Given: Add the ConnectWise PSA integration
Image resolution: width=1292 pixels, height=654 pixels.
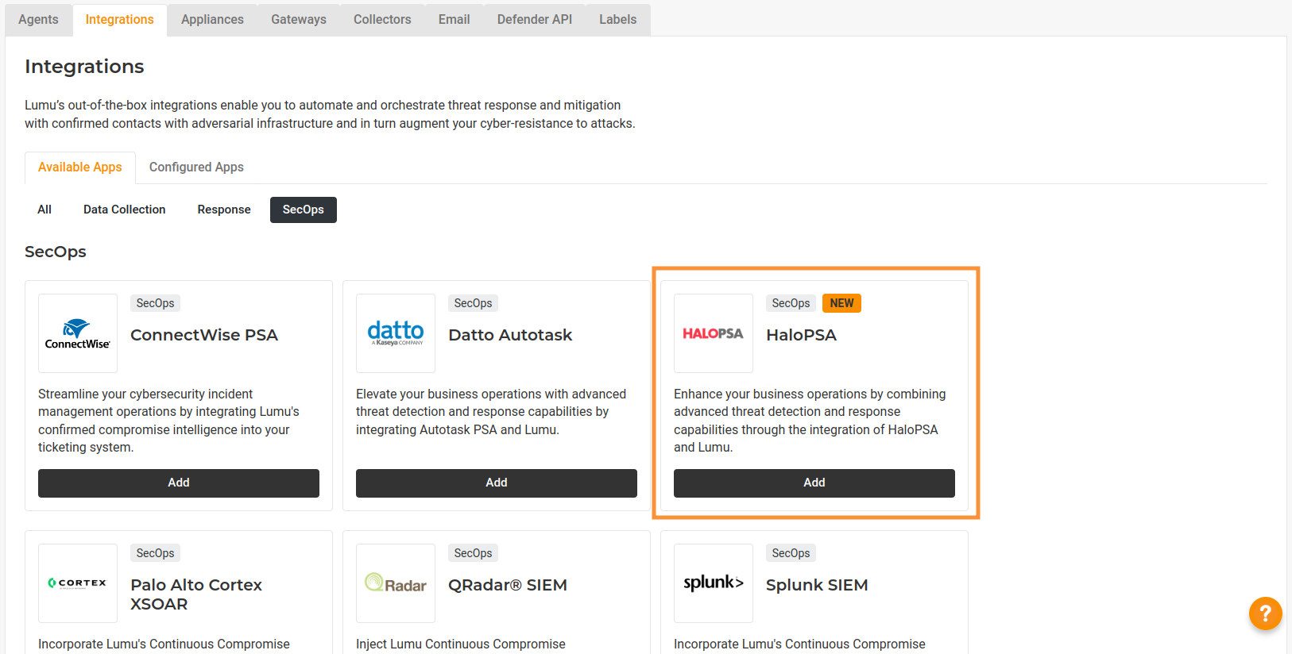Looking at the screenshot, I should click(179, 483).
